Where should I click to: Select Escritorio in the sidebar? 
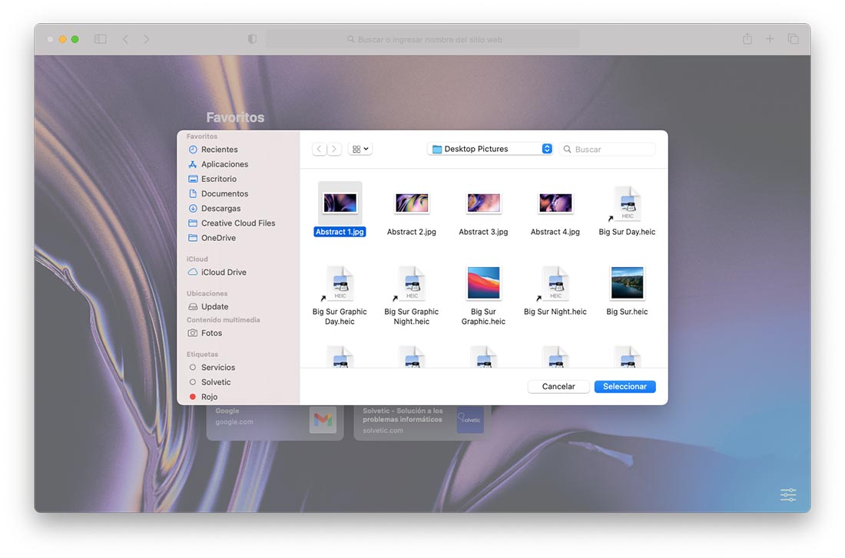point(212,179)
